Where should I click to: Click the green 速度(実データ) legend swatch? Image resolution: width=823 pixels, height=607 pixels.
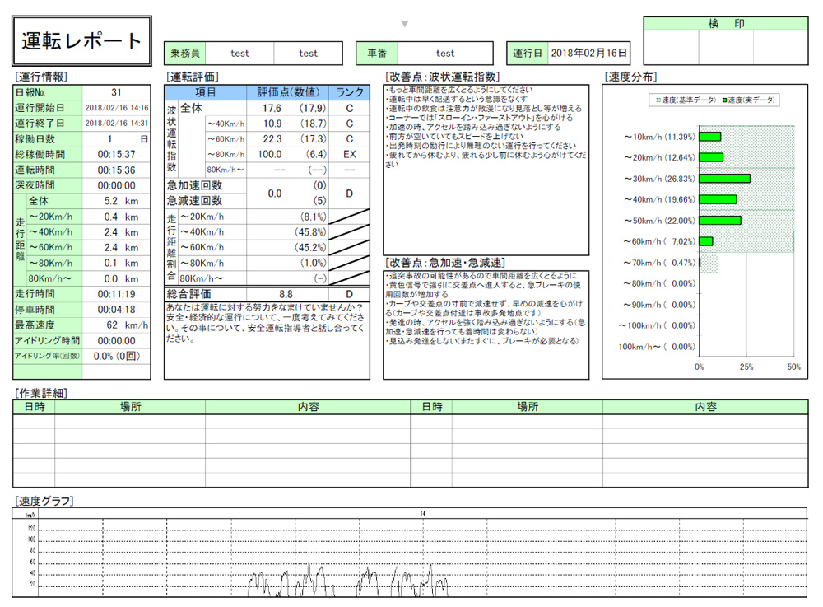pos(726,100)
